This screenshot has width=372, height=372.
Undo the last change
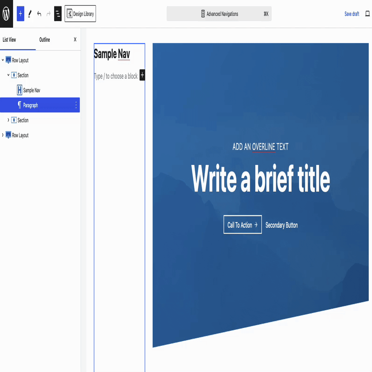point(39,14)
